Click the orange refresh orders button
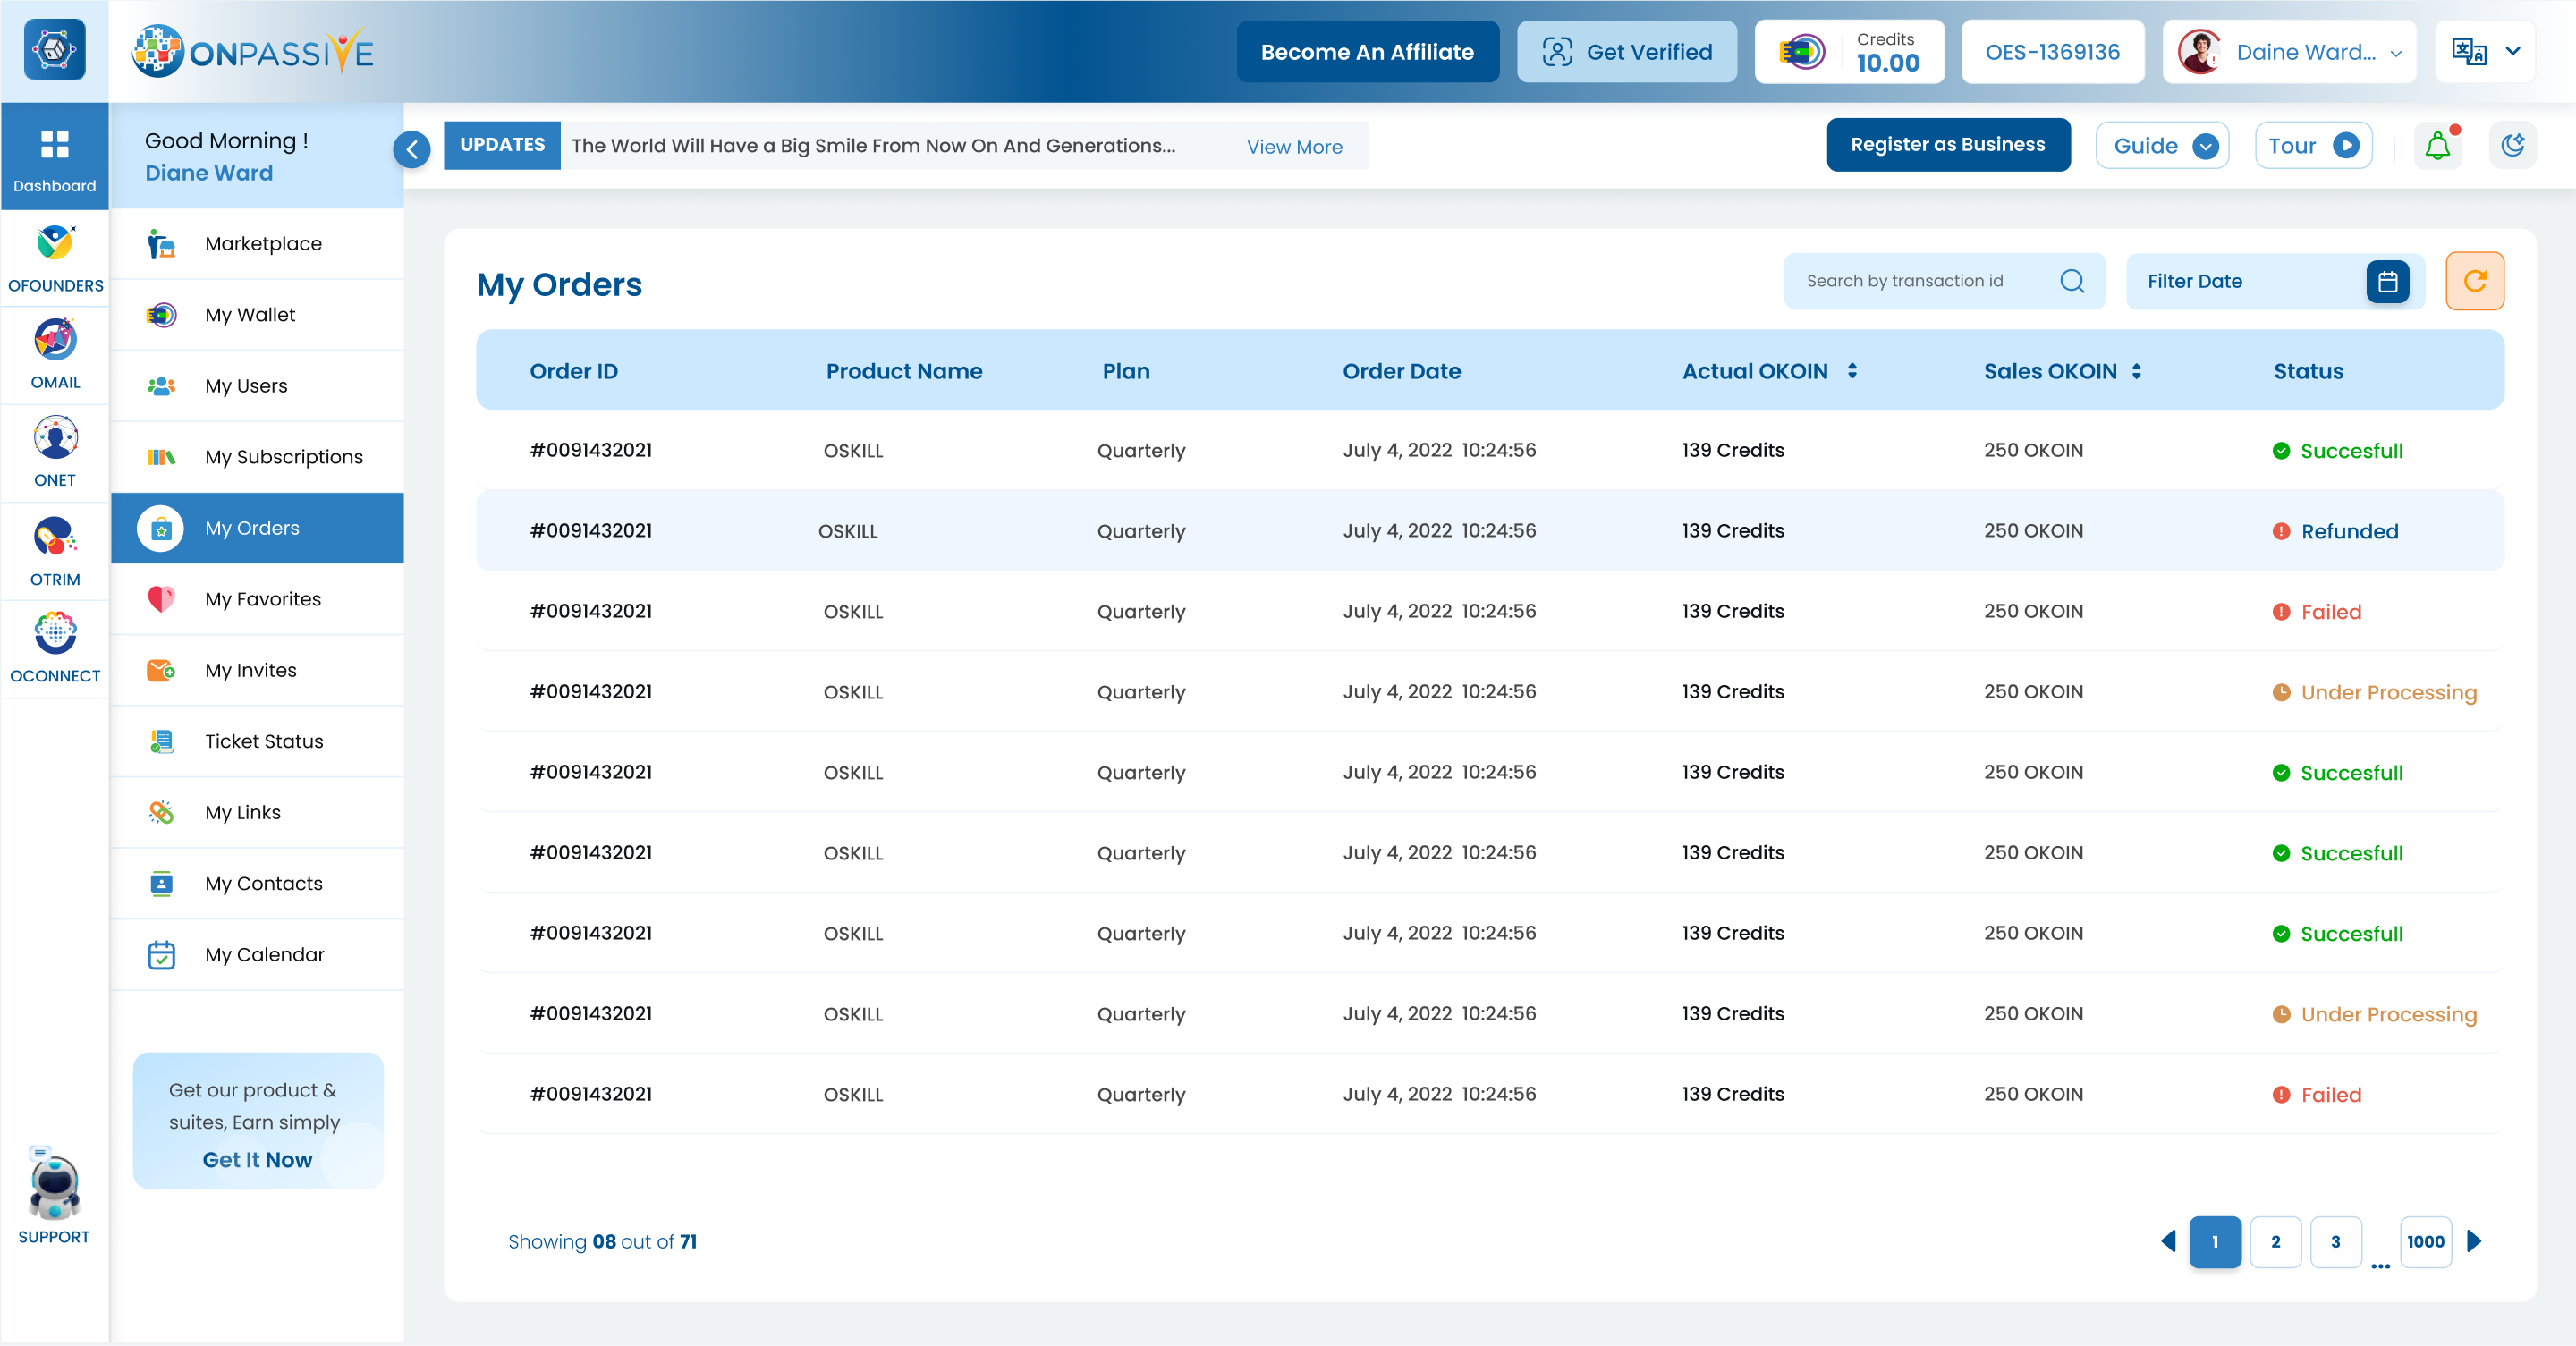The width and height of the screenshot is (2576, 1346). click(2474, 281)
